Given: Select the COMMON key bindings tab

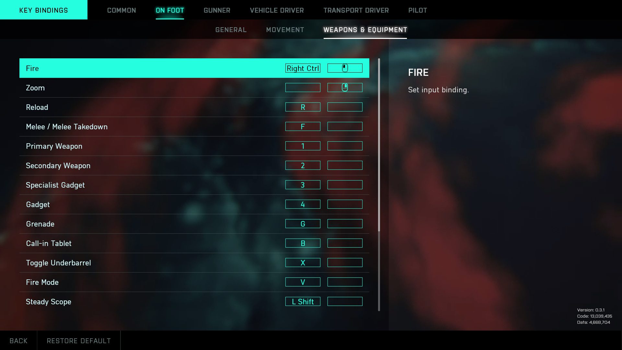Looking at the screenshot, I should [121, 10].
